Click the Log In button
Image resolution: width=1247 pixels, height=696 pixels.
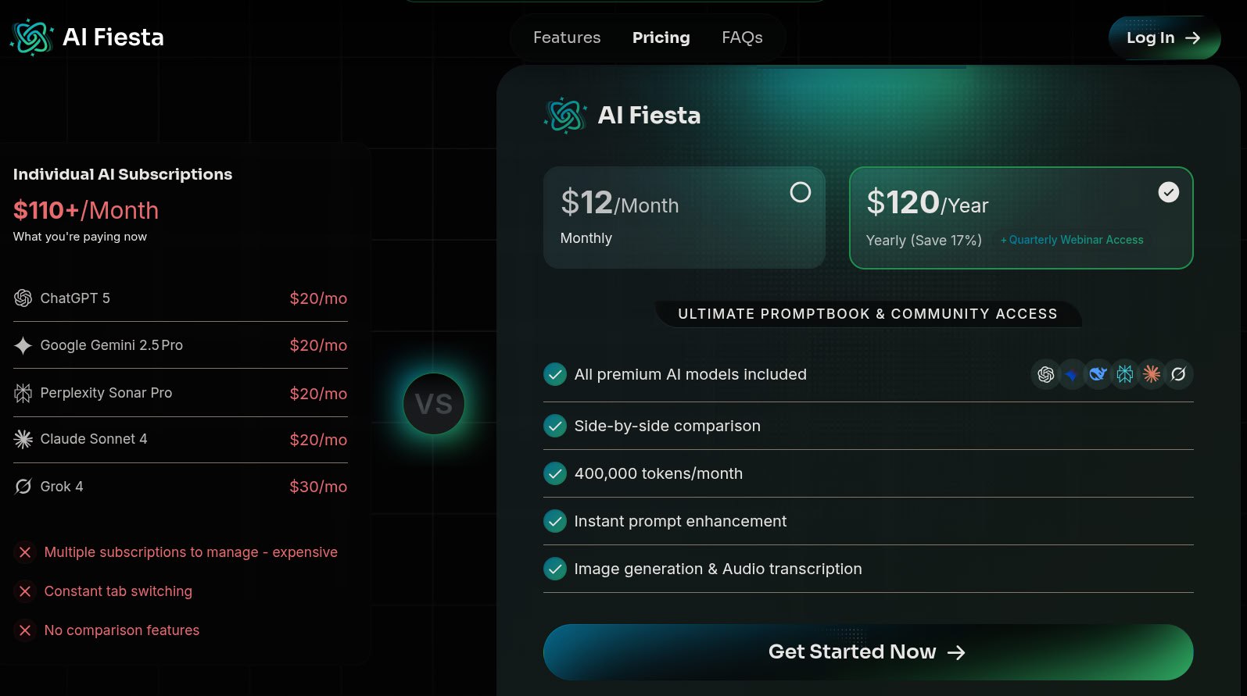(1164, 37)
